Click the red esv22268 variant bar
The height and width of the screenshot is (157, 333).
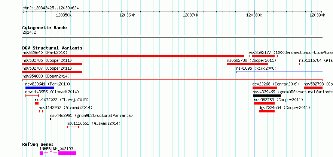[265, 88]
